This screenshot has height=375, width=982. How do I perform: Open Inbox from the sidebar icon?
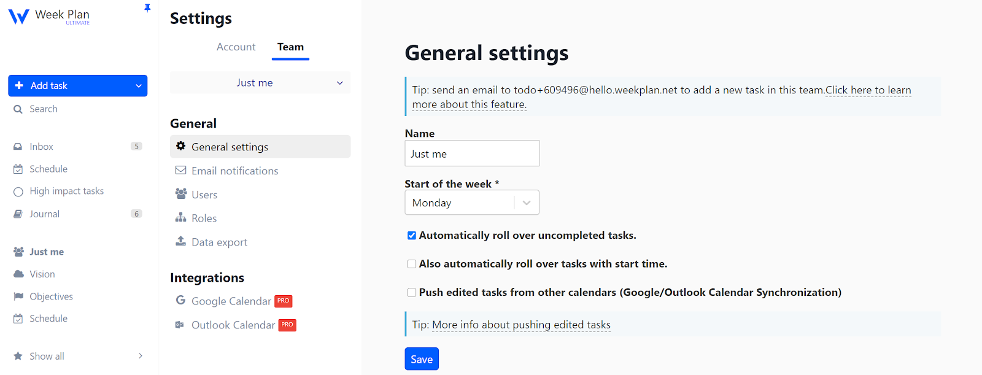click(x=18, y=147)
